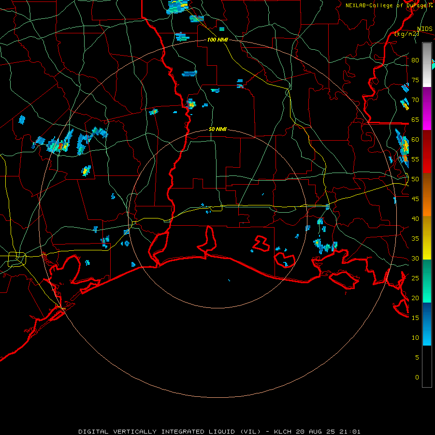The height and width of the screenshot is (435, 435).
Task: Select the blue band of the color scale
Action: pyautogui.click(x=427, y=324)
